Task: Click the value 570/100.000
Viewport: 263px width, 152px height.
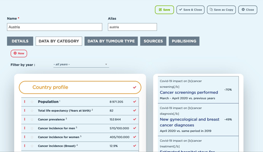Action: coord(119,128)
